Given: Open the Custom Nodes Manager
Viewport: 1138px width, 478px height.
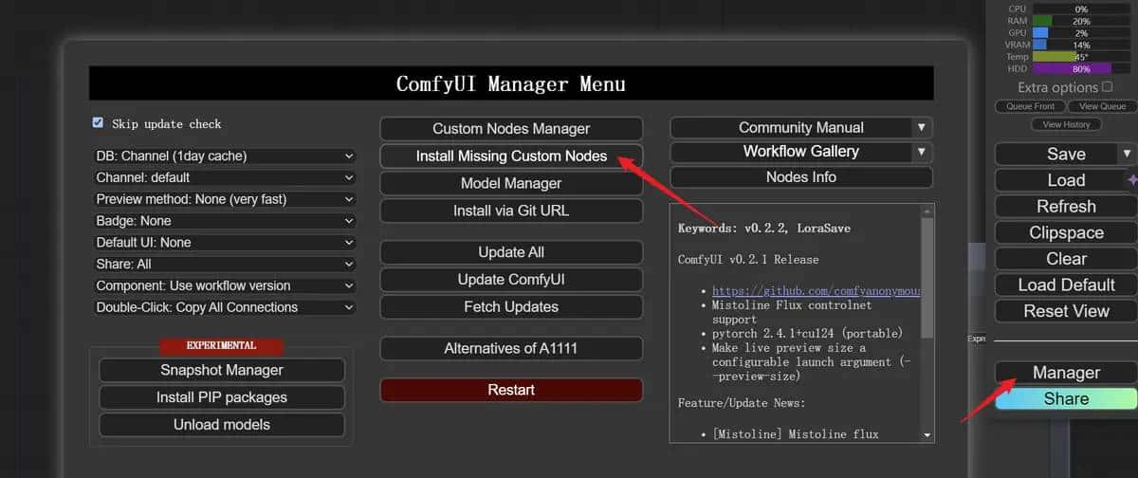Looking at the screenshot, I should pyautogui.click(x=511, y=129).
